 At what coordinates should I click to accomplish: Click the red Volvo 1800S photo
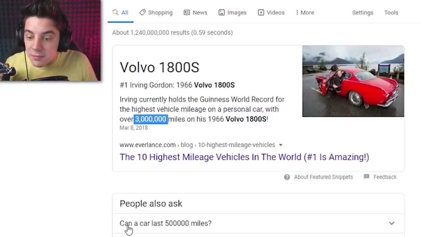(x=353, y=81)
